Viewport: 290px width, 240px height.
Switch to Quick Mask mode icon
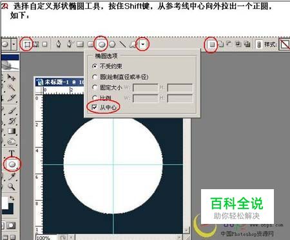click(11, 225)
